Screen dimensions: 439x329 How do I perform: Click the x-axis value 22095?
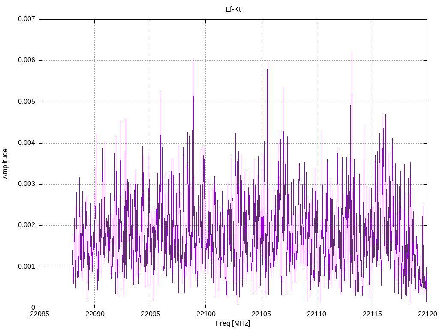150,314
